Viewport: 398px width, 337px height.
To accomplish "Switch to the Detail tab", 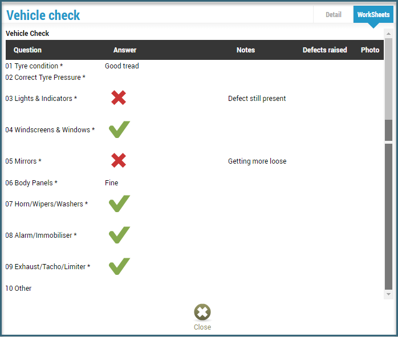I will pos(333,15).
